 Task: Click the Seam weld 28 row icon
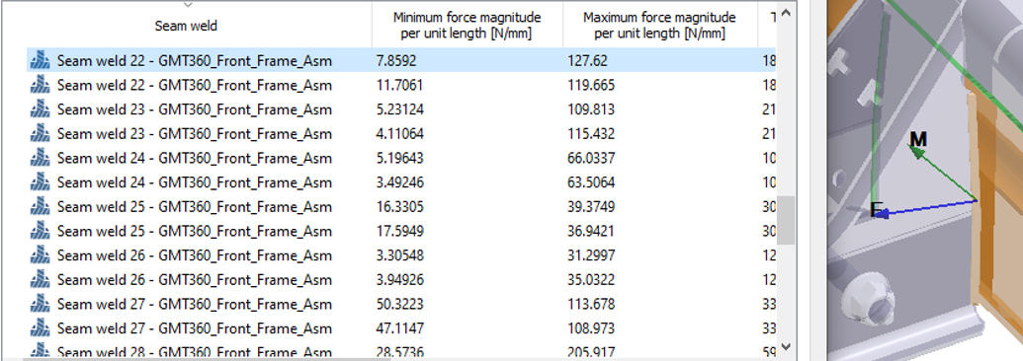click(x=40, y=351)
